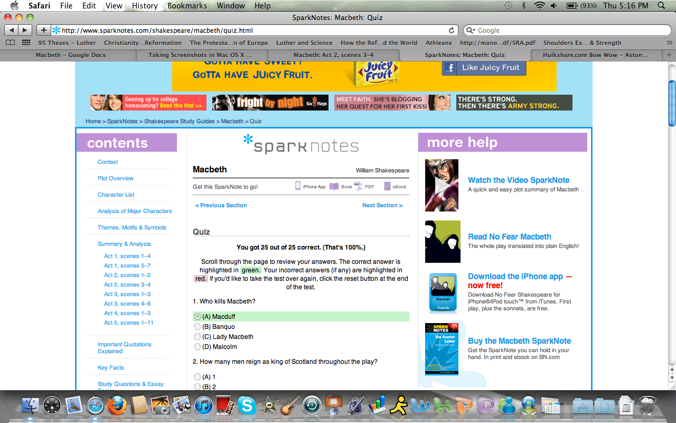This screenshot has height=423, width=676.
Task: Open the Google search engine dropdown
Action: (471, 31)
